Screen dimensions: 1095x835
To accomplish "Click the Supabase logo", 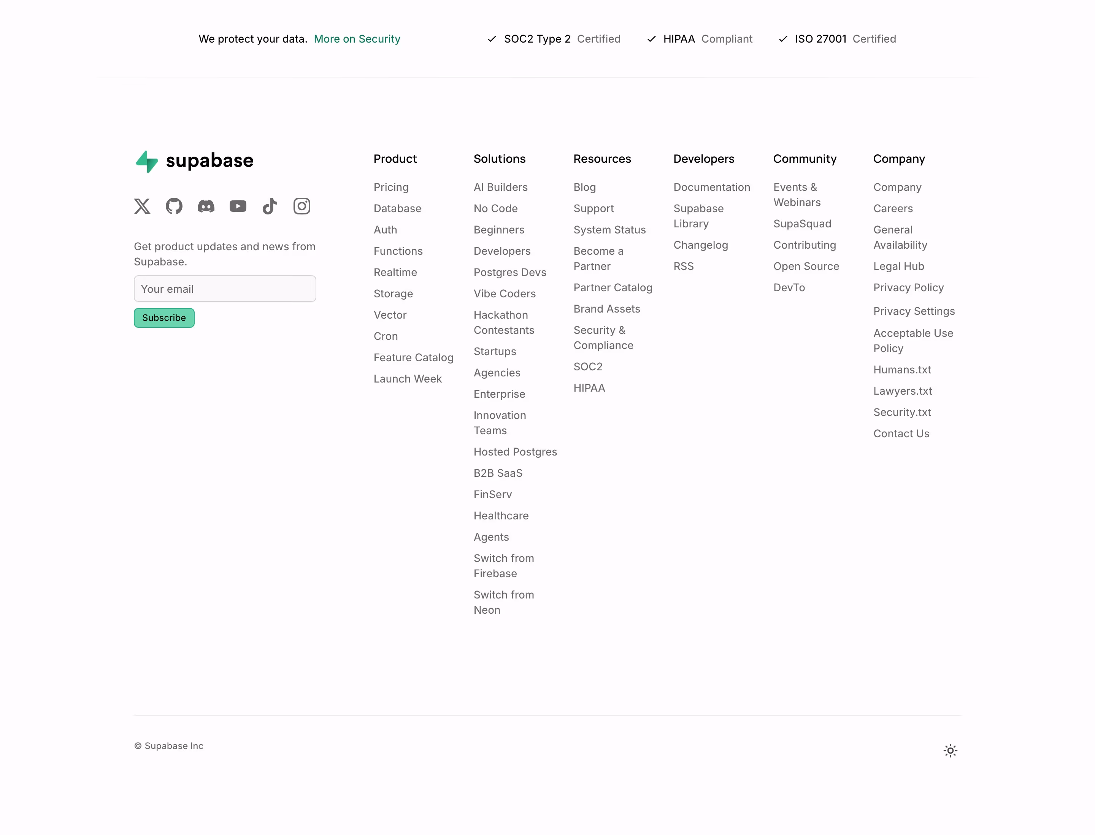I will tap(194, 161).
